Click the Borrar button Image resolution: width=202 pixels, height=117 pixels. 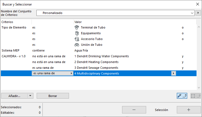(53, 96)
